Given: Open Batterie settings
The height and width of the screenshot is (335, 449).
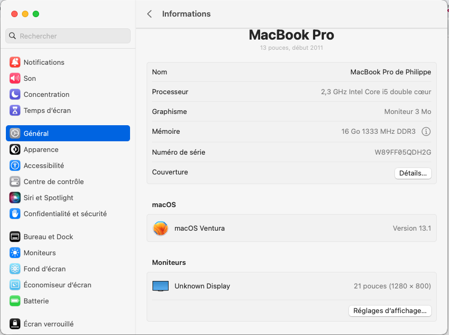Looking at the screenshot, I should tap(68, 301).
